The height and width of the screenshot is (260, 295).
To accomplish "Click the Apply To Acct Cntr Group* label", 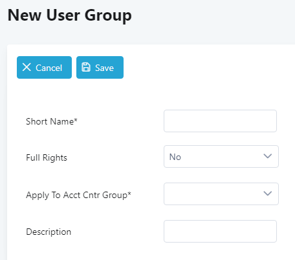I will click(x=78, y=195).
